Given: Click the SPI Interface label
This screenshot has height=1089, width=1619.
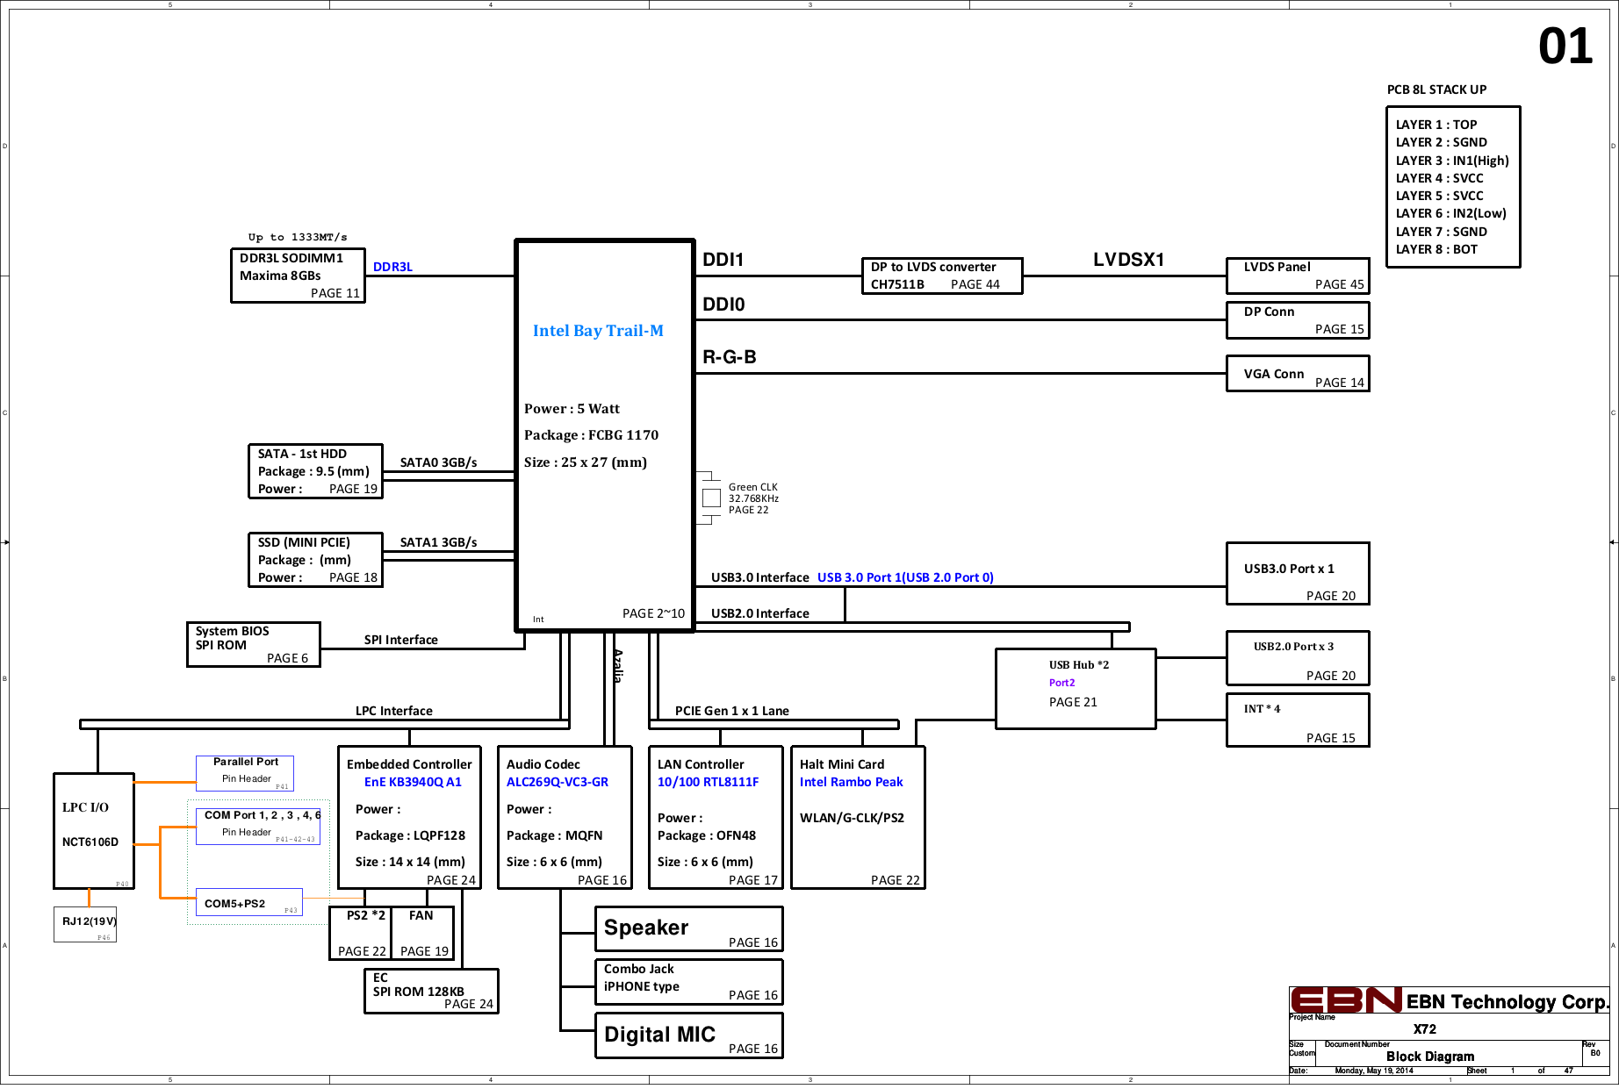Looking at the screenshot, I should [x=401, y=640].
